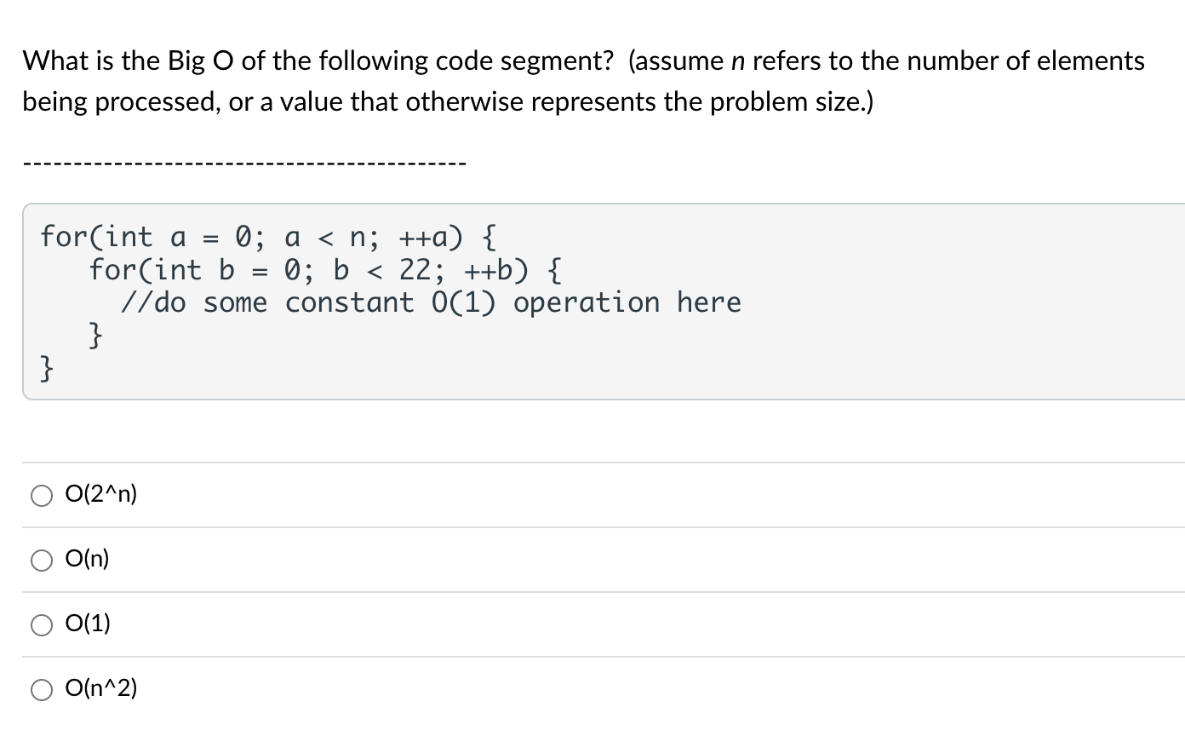Select the O(n^2) radio button
The width and height of the screenshot is (1185, 736).
[41, 688]
